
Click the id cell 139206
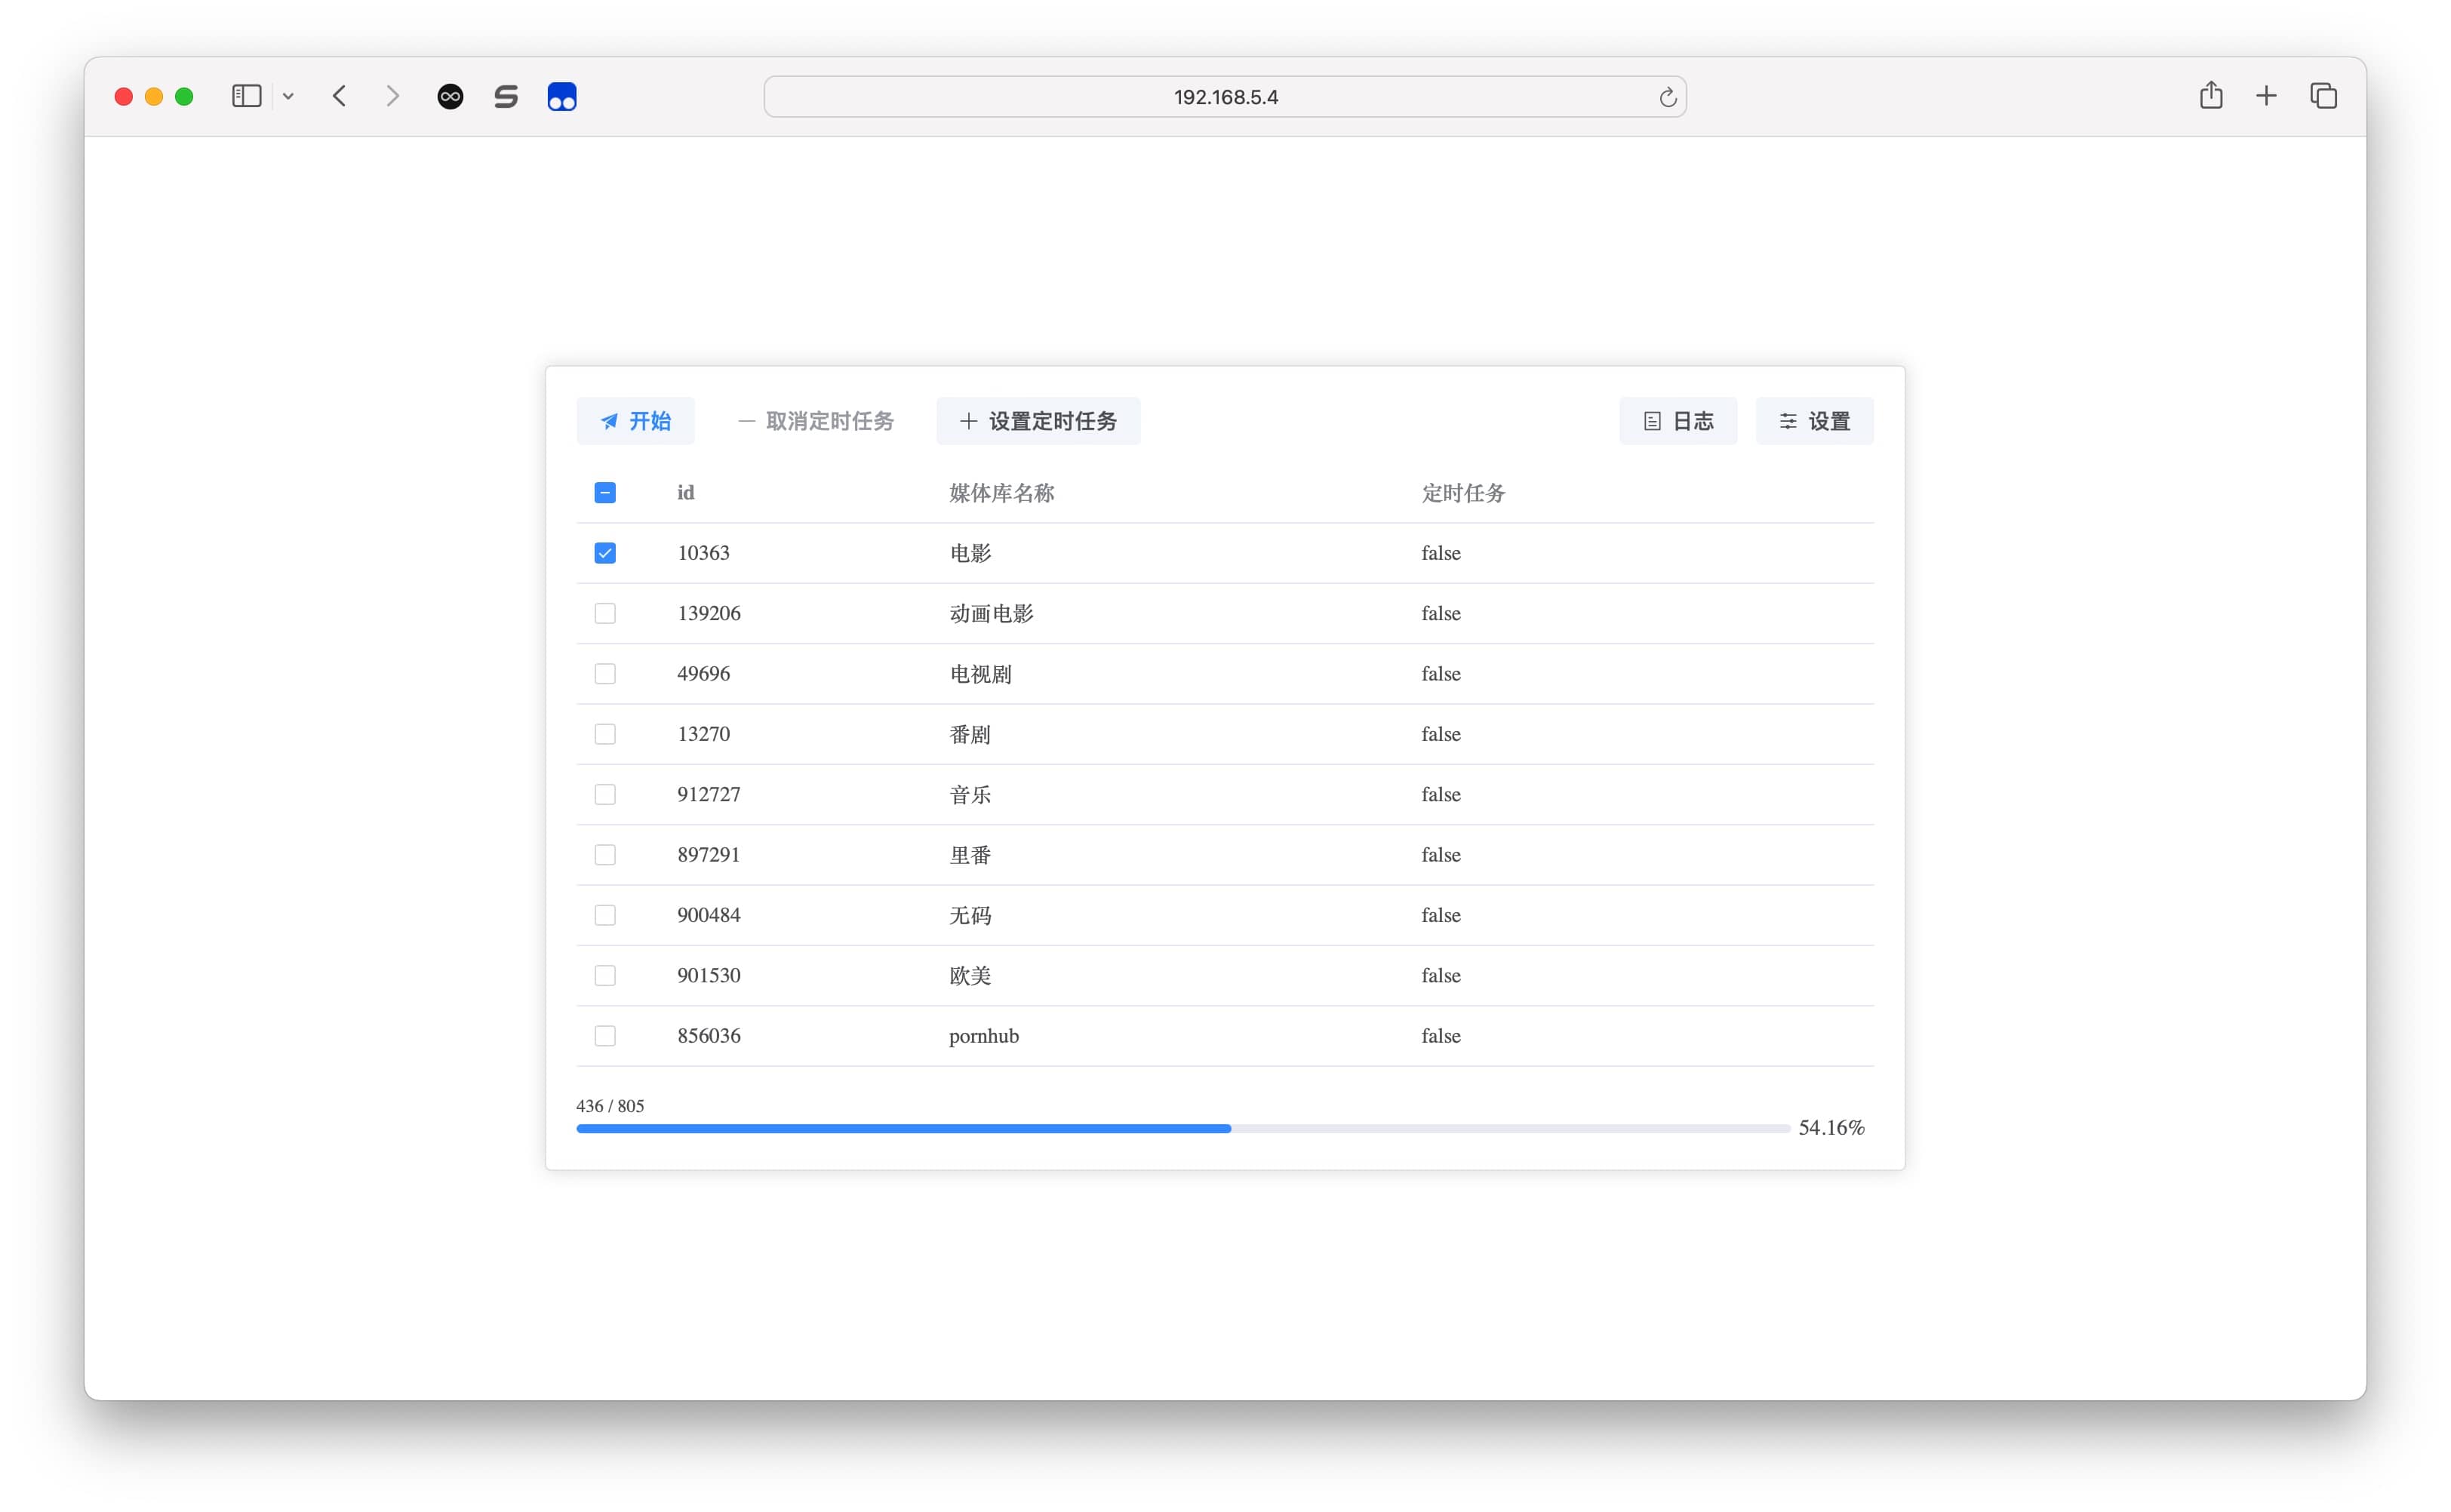pos(709,613)
